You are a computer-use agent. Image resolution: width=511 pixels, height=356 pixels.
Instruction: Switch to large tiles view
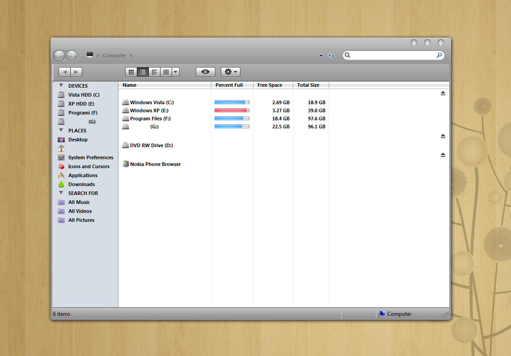coord(166,72)
